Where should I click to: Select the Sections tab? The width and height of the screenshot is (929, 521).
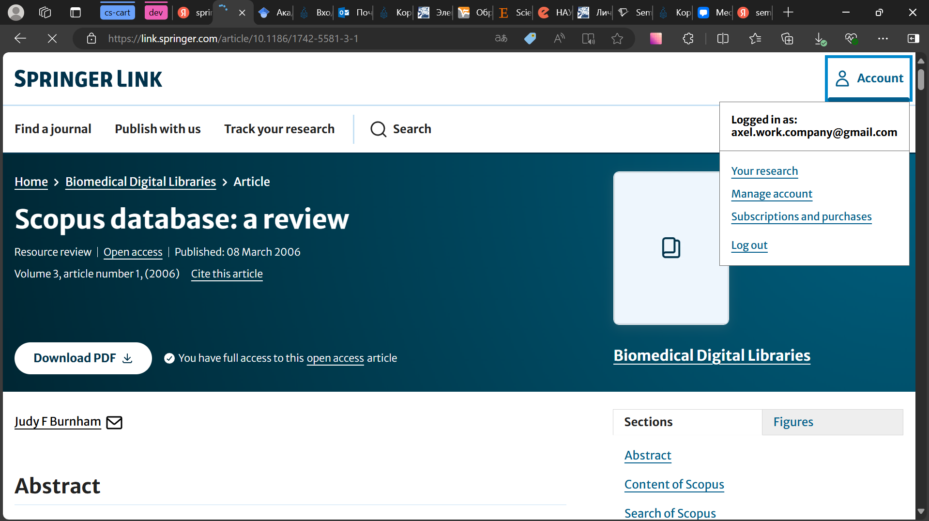(x=687, y=422)
